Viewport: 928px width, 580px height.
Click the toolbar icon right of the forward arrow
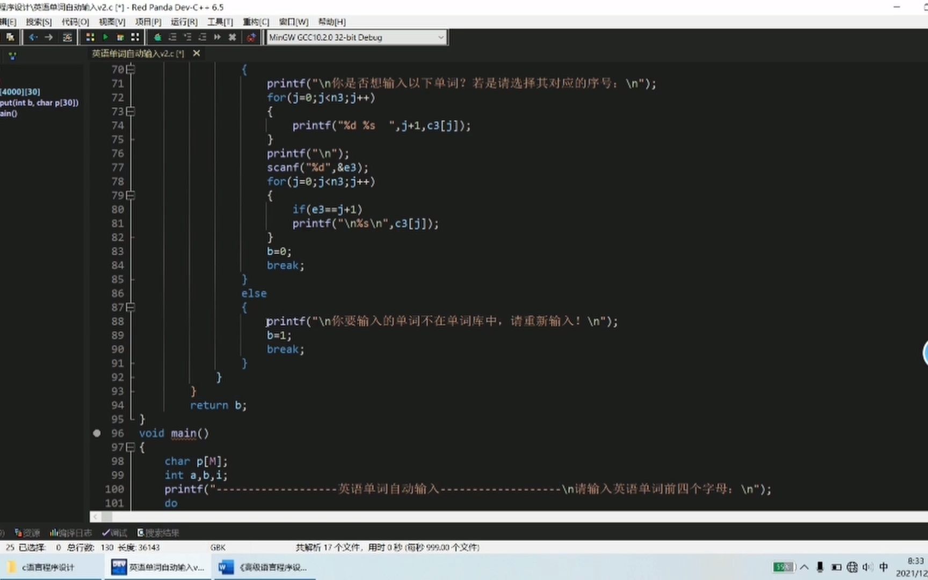point(67,37)
